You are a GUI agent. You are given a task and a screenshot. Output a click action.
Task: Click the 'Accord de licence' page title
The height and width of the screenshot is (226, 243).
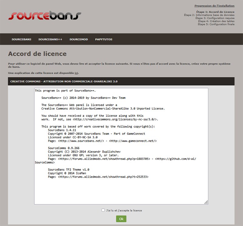[37, 54]
